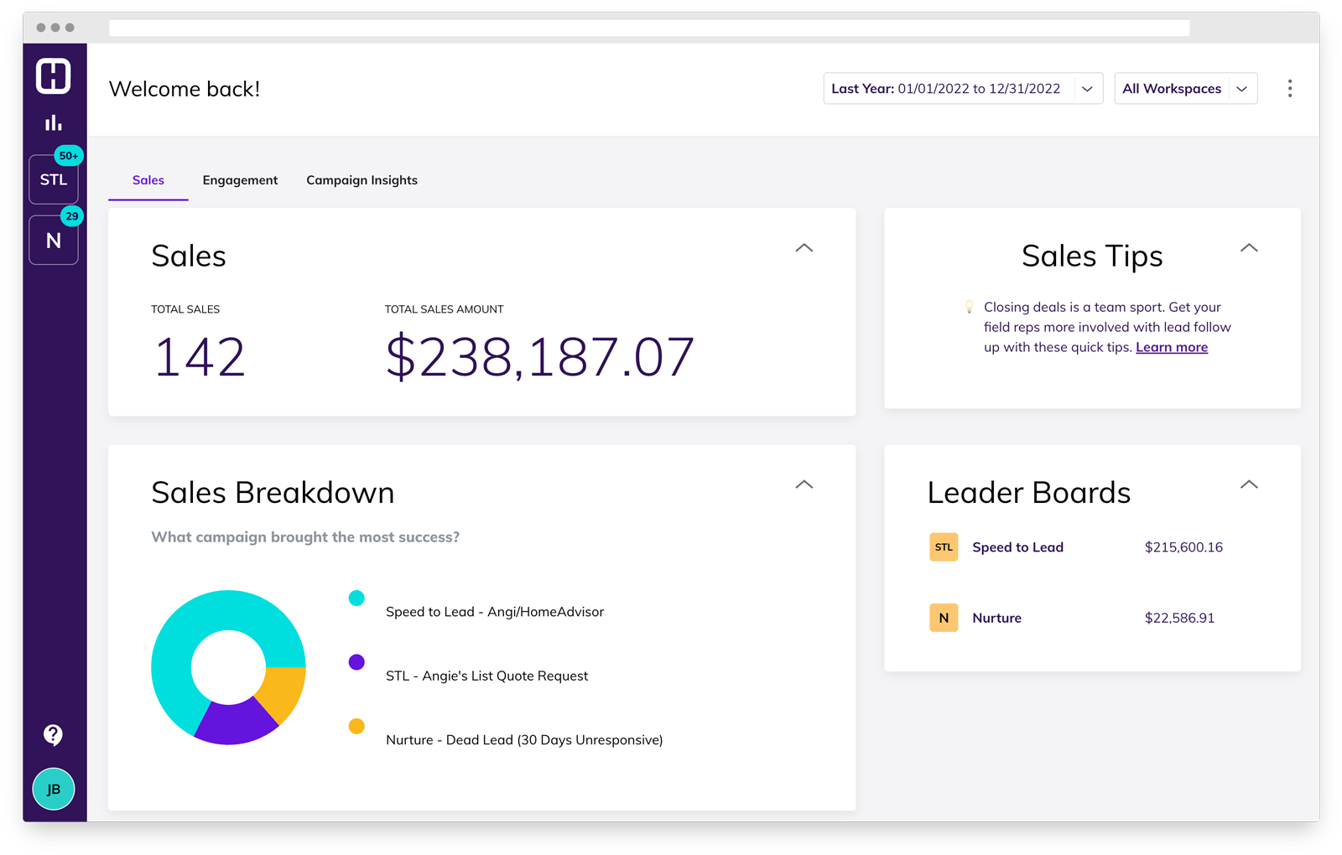Open the All Workspaces dropdown
Screen dimensions: 1342x855
pos(1184,89)
